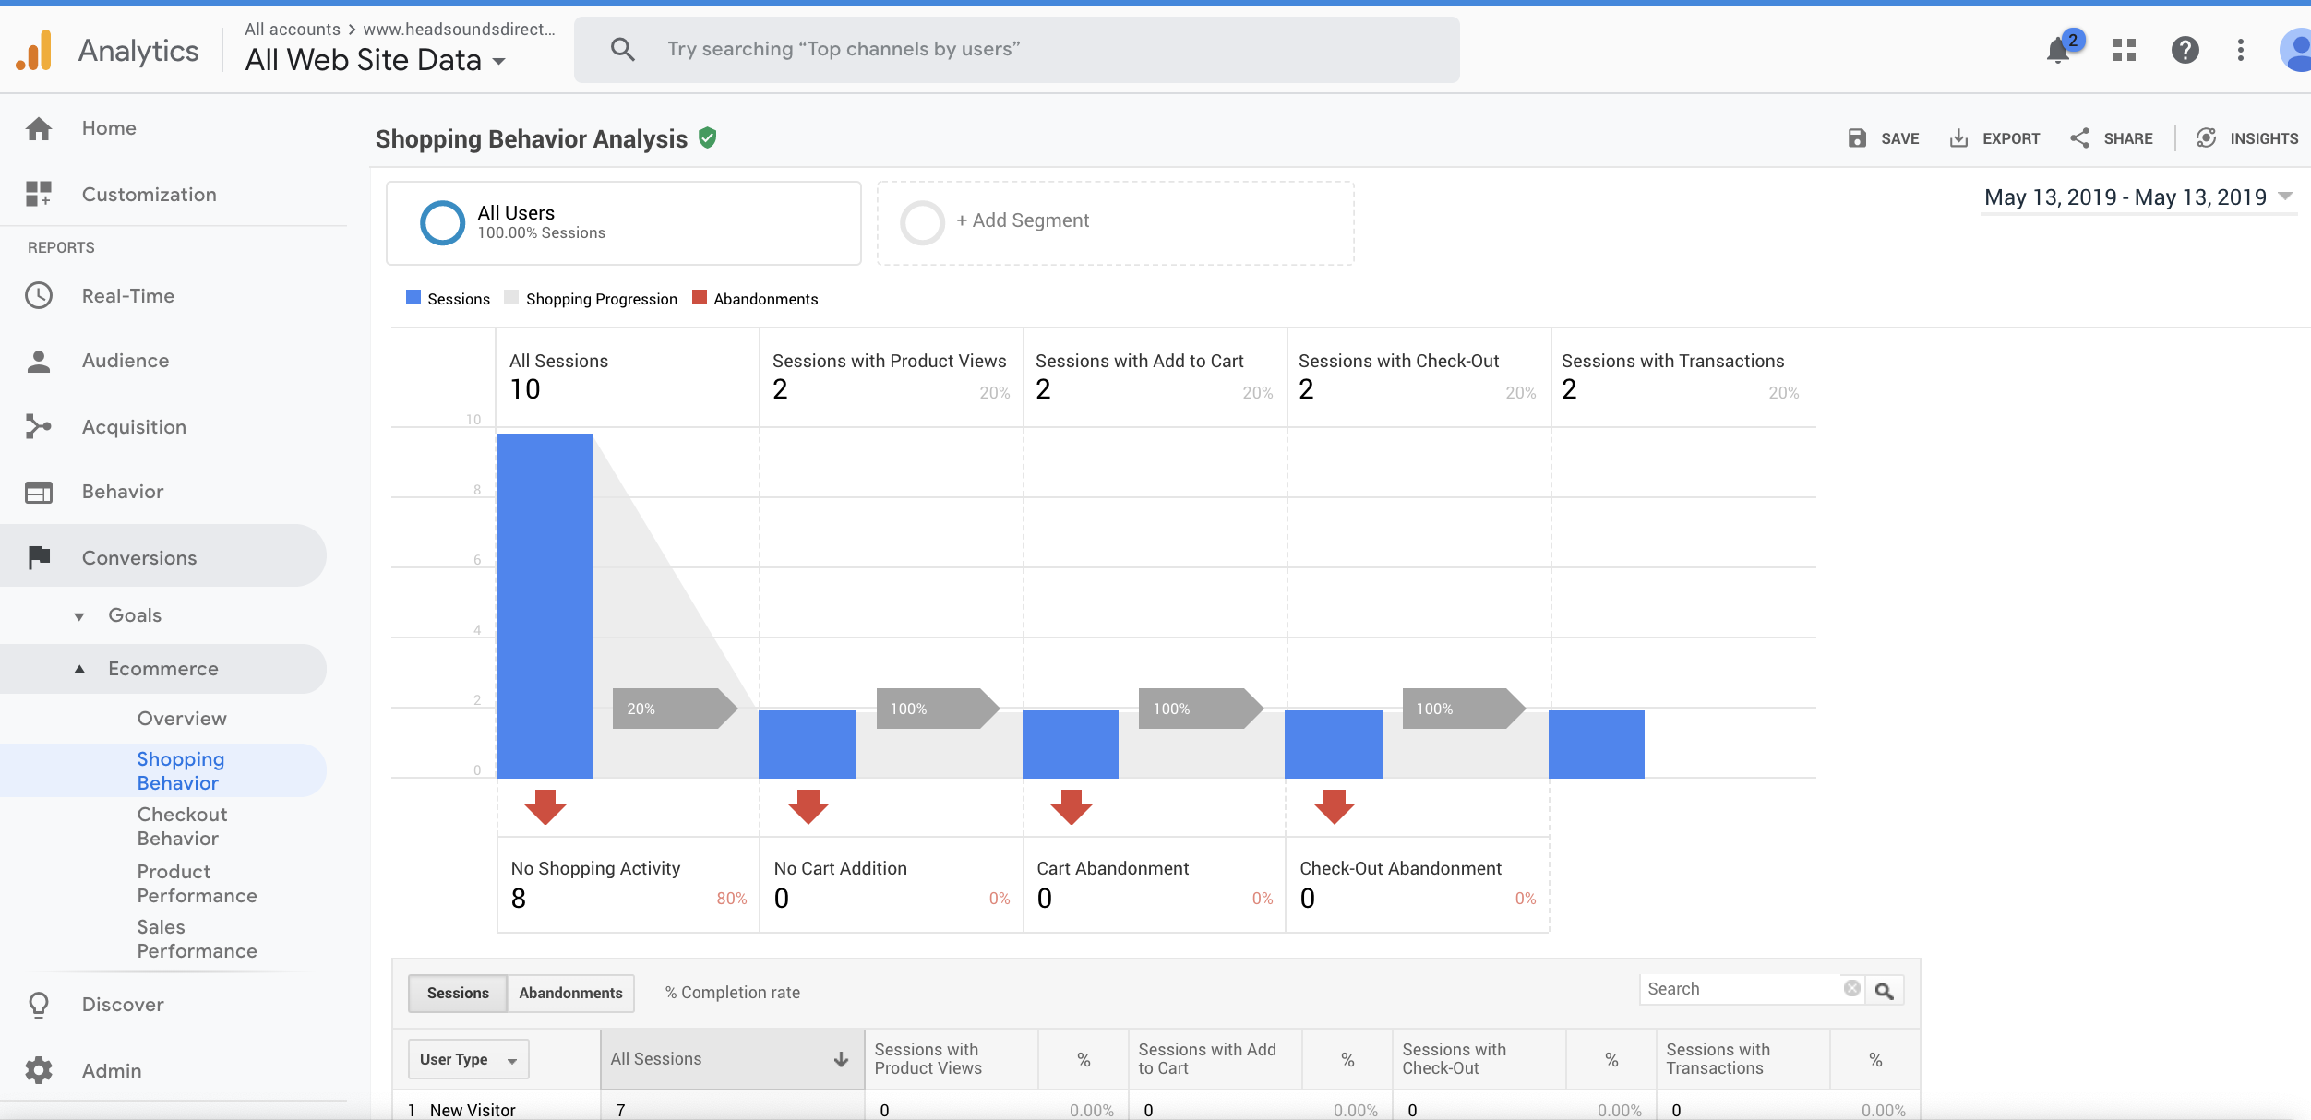Click + Add Segment
2311x1120 pixels.
1023,220
